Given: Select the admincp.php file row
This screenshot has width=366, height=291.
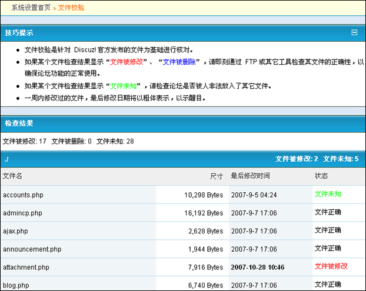Looking at the screenshot, I should point(22,212).
